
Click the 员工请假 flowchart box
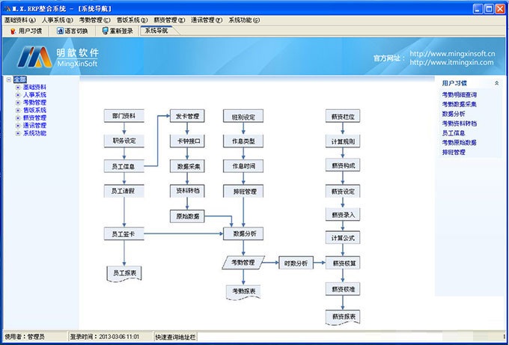point(124,191)
